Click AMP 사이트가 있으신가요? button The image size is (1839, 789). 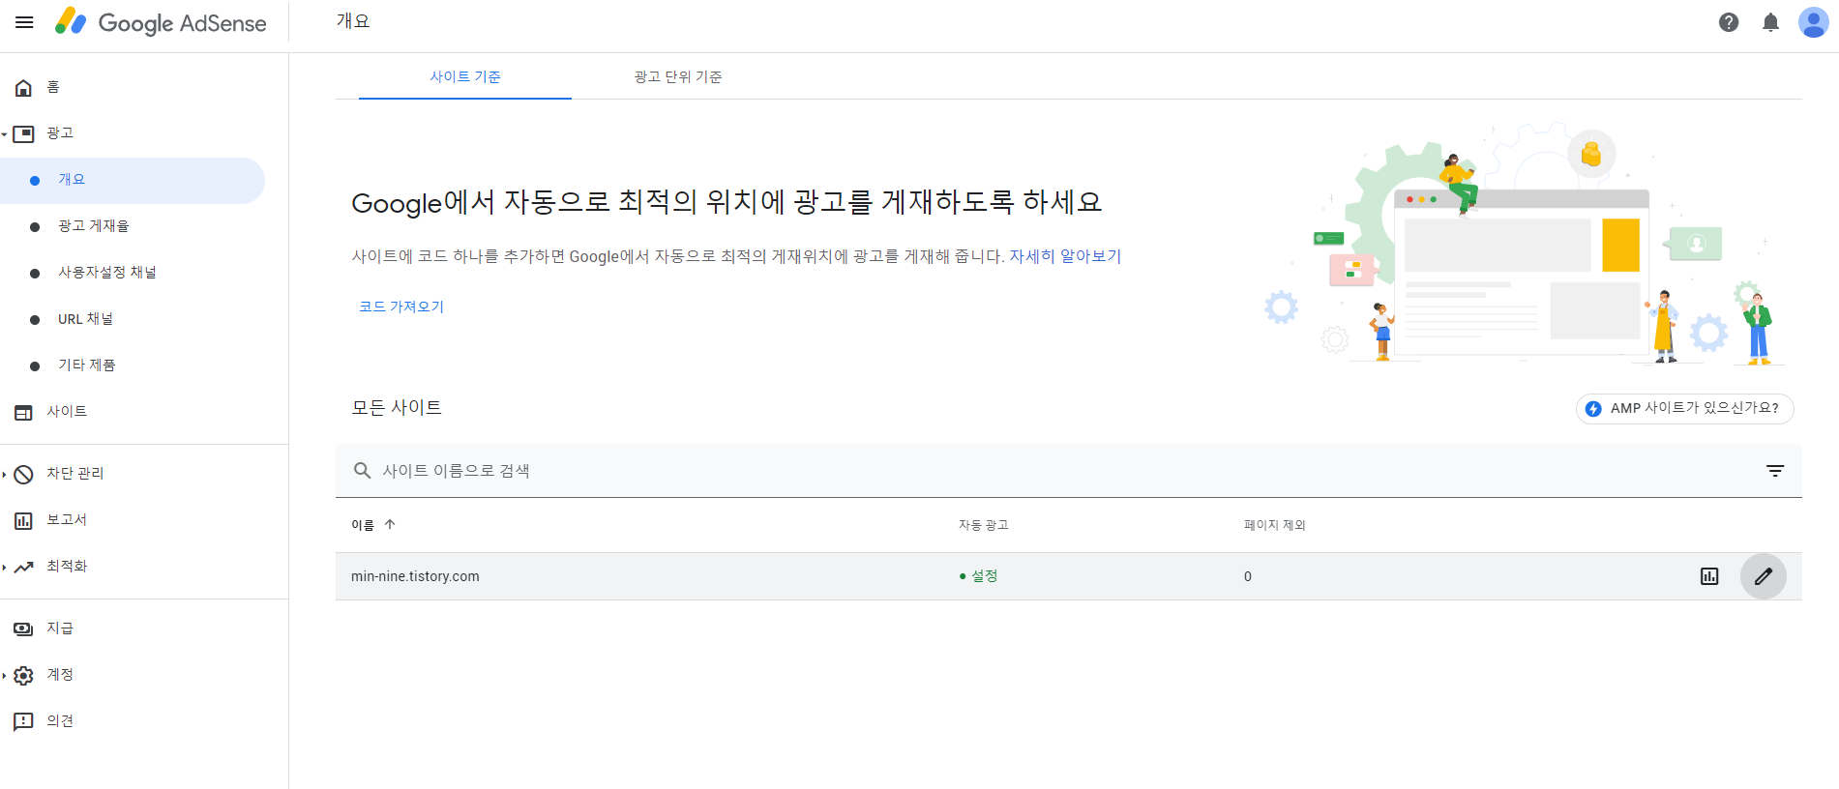point(1684,409)
